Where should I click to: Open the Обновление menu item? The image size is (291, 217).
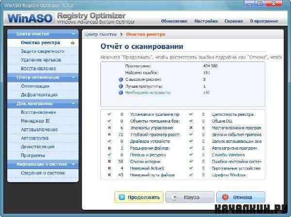(x=174, y=21)
